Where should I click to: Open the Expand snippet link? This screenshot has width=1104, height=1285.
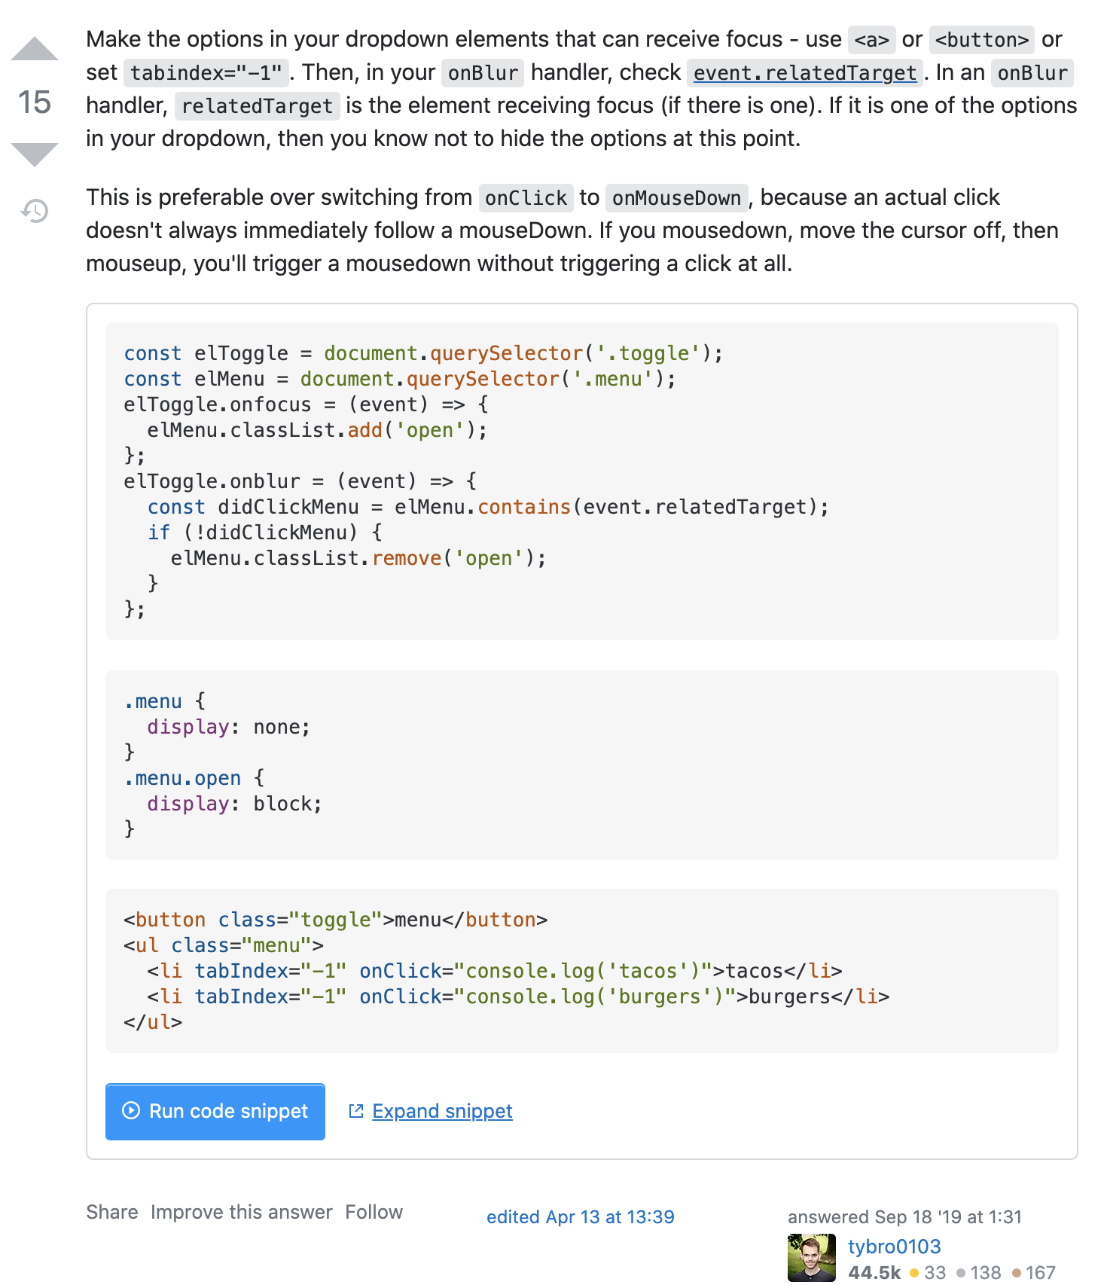pyautogui.click(x=442, y=1111)
